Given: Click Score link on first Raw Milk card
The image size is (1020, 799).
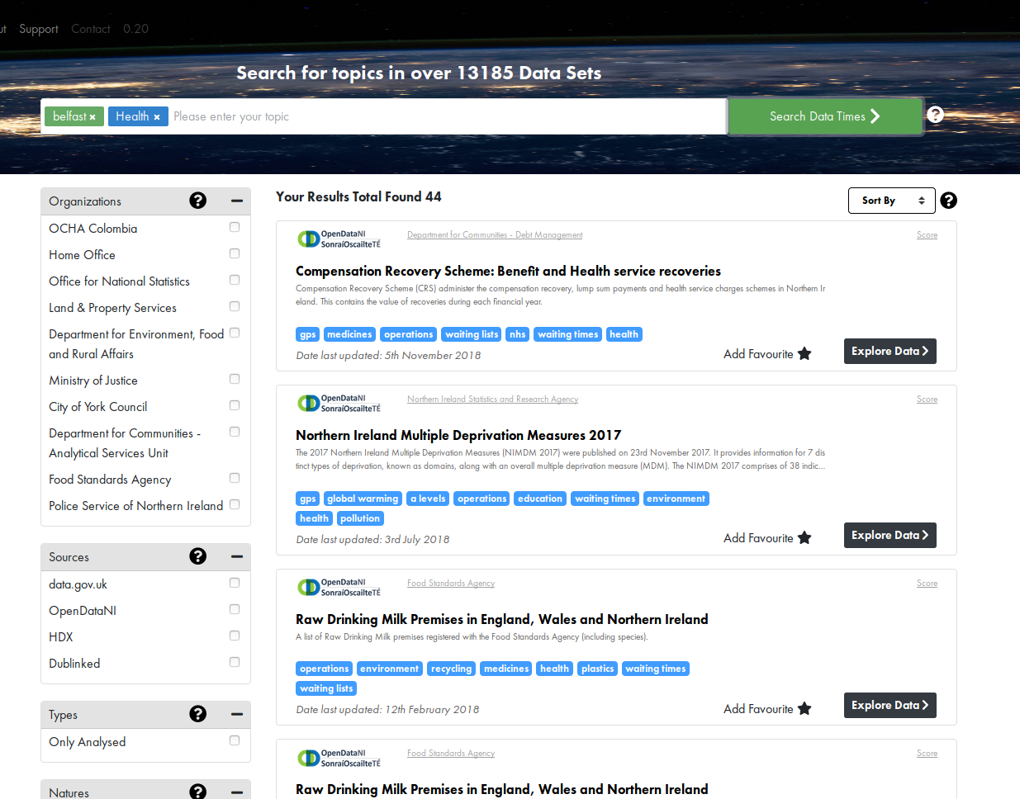Looking at the screenshot, I should click(x=927, y=584).
